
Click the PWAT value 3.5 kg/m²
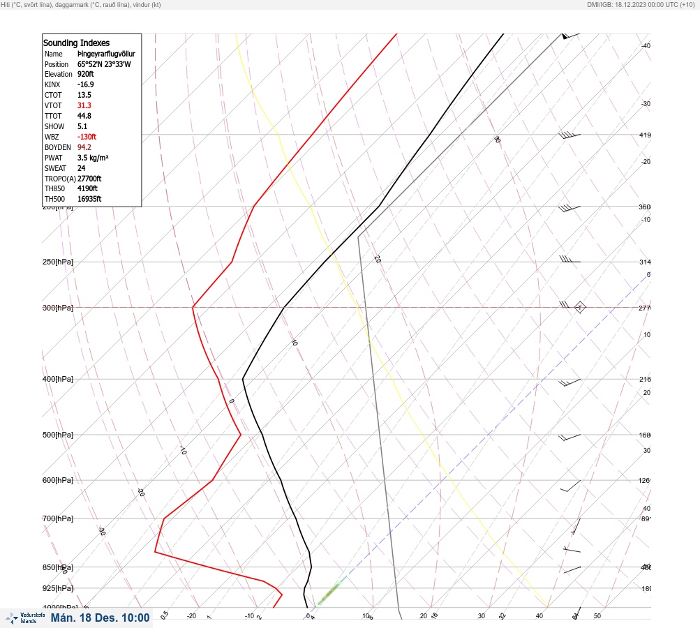pos(93,158)
